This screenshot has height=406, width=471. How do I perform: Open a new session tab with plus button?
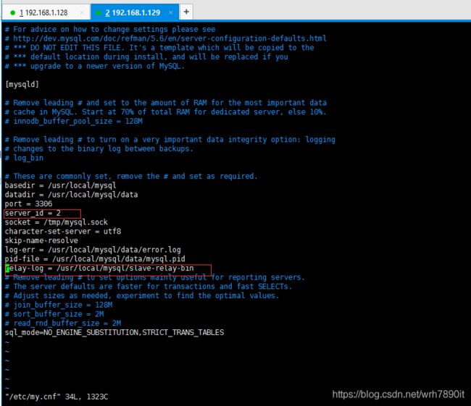(186, 12)
